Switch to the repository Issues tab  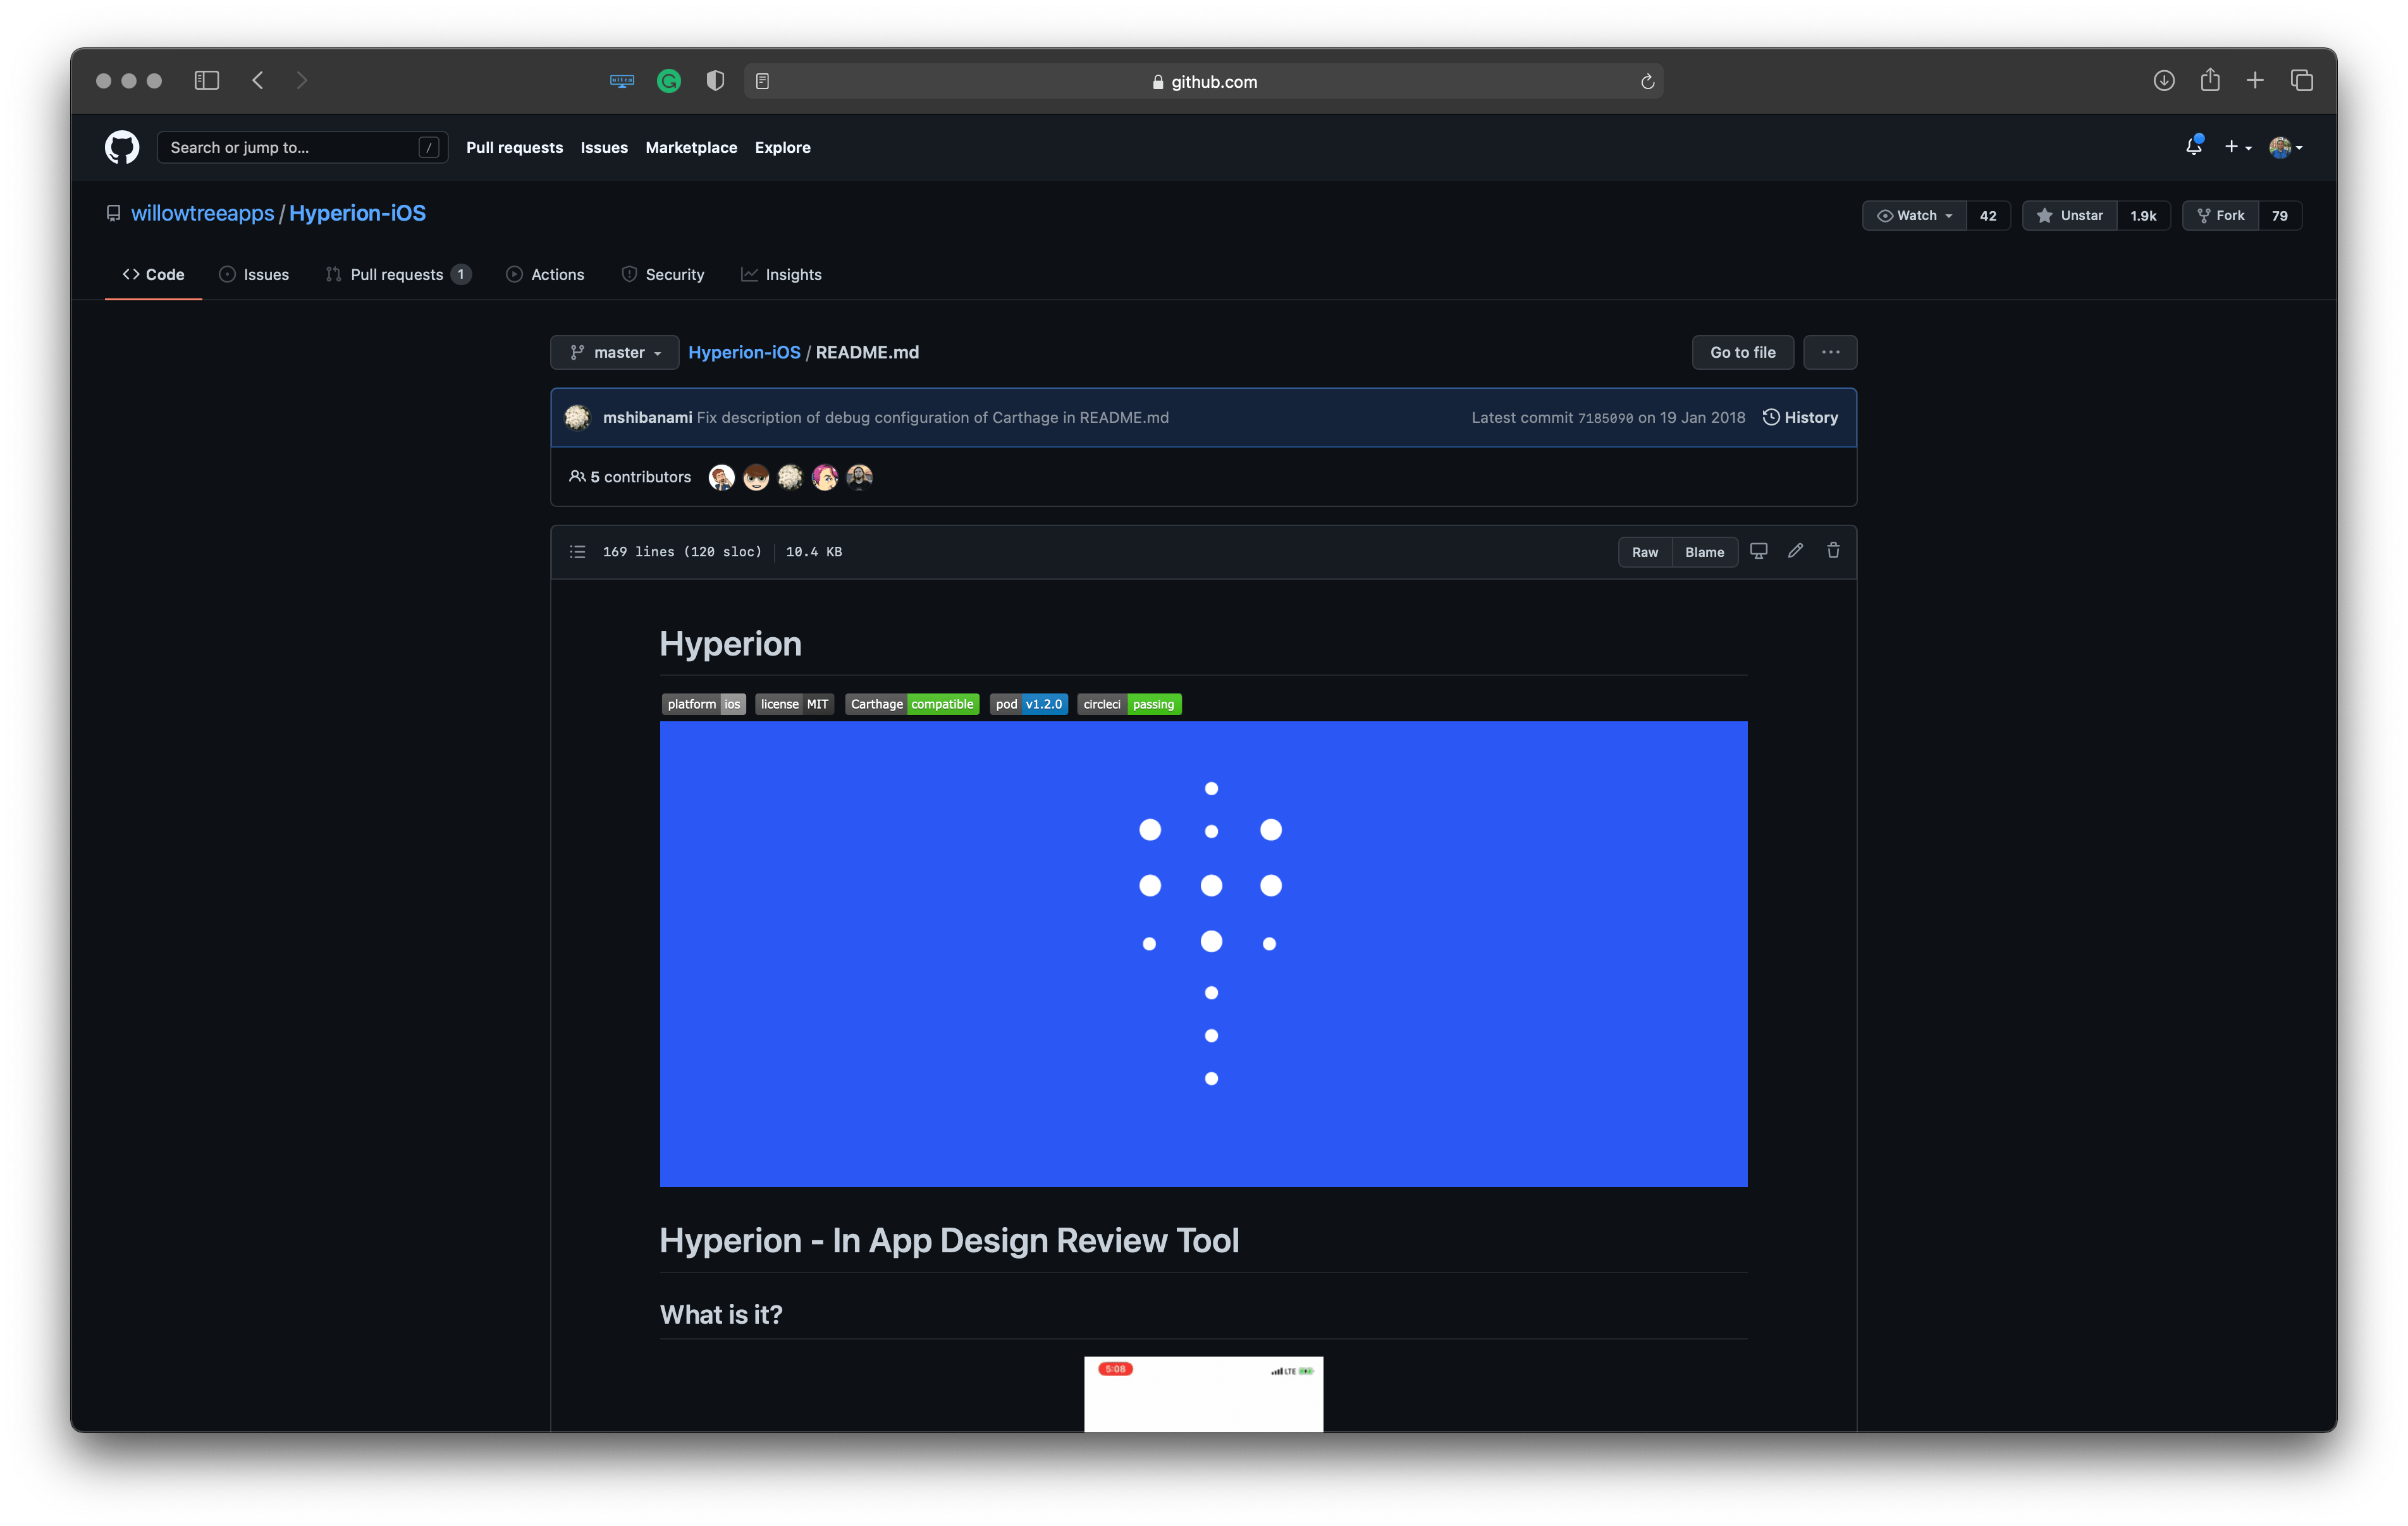point(254,274)
